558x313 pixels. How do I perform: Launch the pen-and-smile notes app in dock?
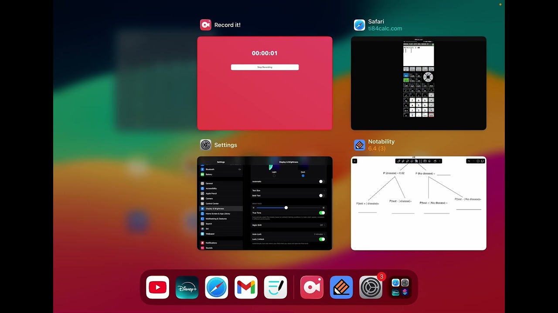(276, 287)
